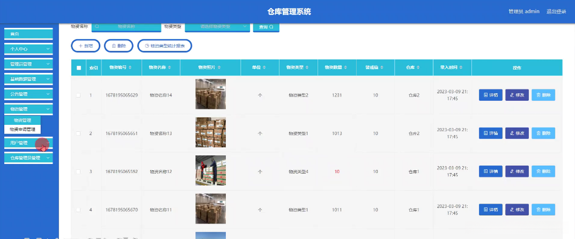Screen dimensions: 575x239
Task: Expand the 基础数据管理 sidebar menu chevron
Action: coord(48,79)
